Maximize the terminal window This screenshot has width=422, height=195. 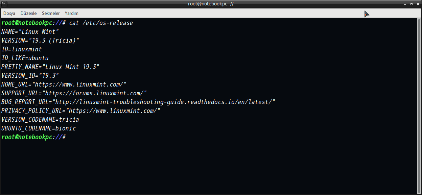tap(412, 4)
